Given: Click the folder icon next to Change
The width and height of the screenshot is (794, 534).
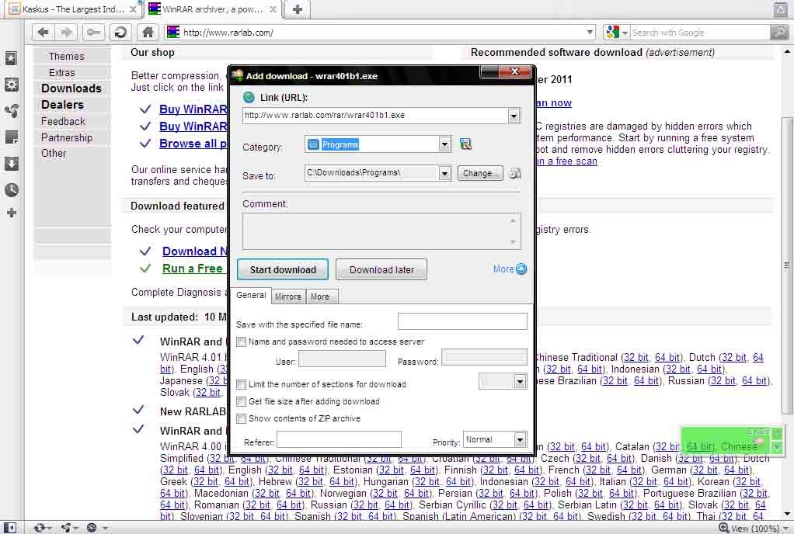Looking at the screenshot, I should coord(514,173).
